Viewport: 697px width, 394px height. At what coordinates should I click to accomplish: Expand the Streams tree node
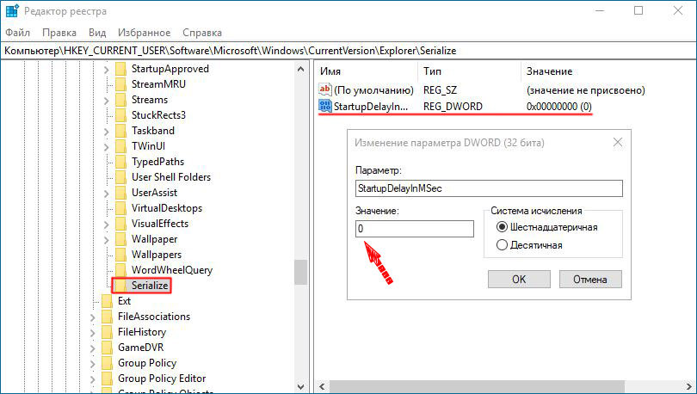[x=106, y=101]
